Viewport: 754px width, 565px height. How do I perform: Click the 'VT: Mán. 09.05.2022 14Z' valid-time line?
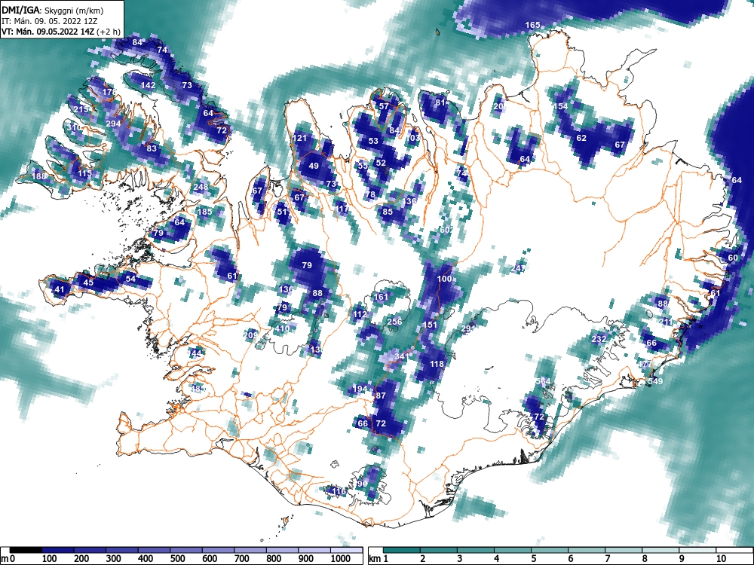point(48,32)
